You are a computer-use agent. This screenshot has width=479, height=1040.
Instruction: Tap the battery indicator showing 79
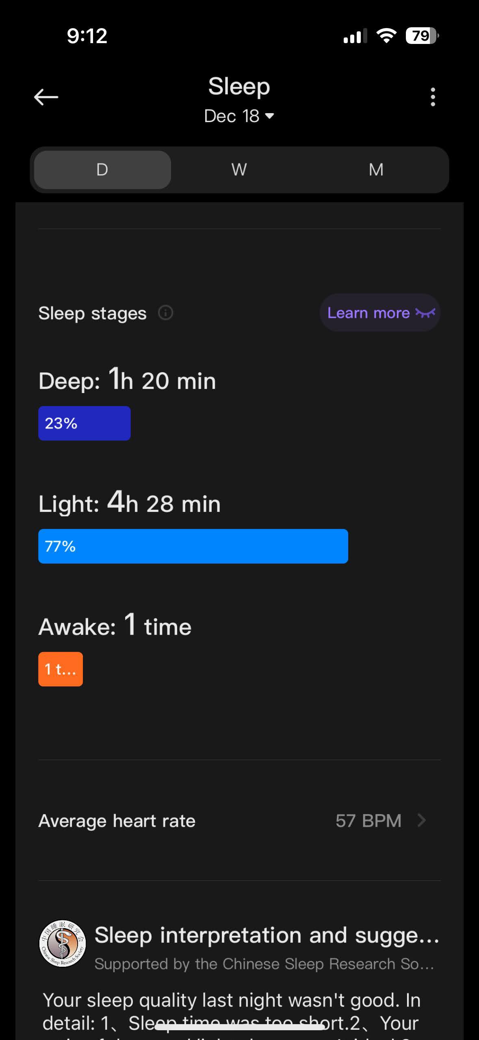click(x=422, y=36)
